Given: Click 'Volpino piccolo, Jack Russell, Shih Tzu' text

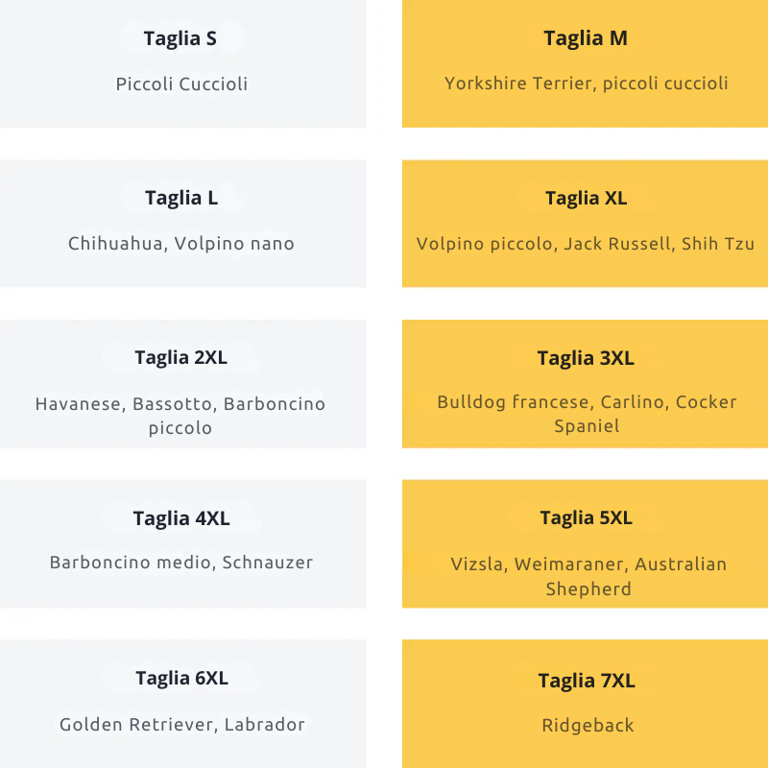Looking at the screenshot, I should point(586,243).
